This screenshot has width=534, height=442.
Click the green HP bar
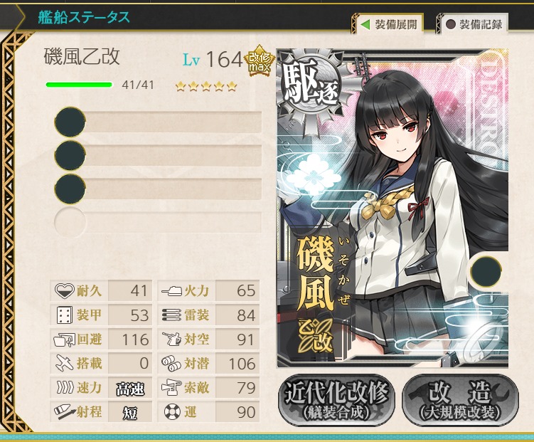click(x=79, y=85)
